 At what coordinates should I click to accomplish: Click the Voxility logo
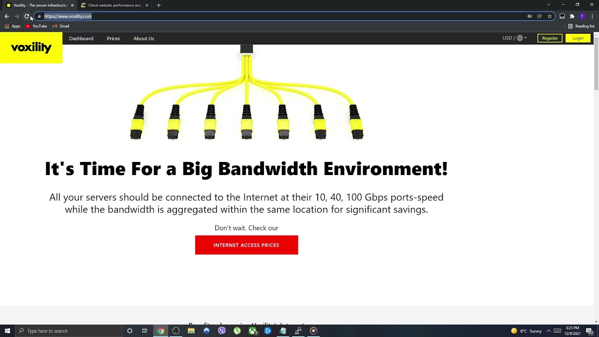point(31,47)
